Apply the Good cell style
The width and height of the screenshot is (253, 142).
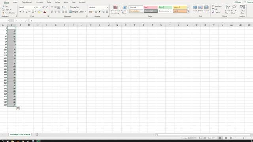pyautogui.click(x=165, y=7)
